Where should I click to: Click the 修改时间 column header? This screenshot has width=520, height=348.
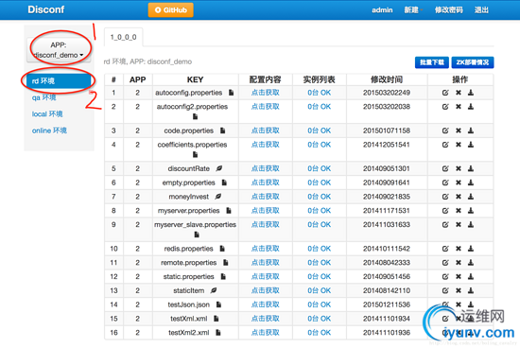[x=387, y=79]
